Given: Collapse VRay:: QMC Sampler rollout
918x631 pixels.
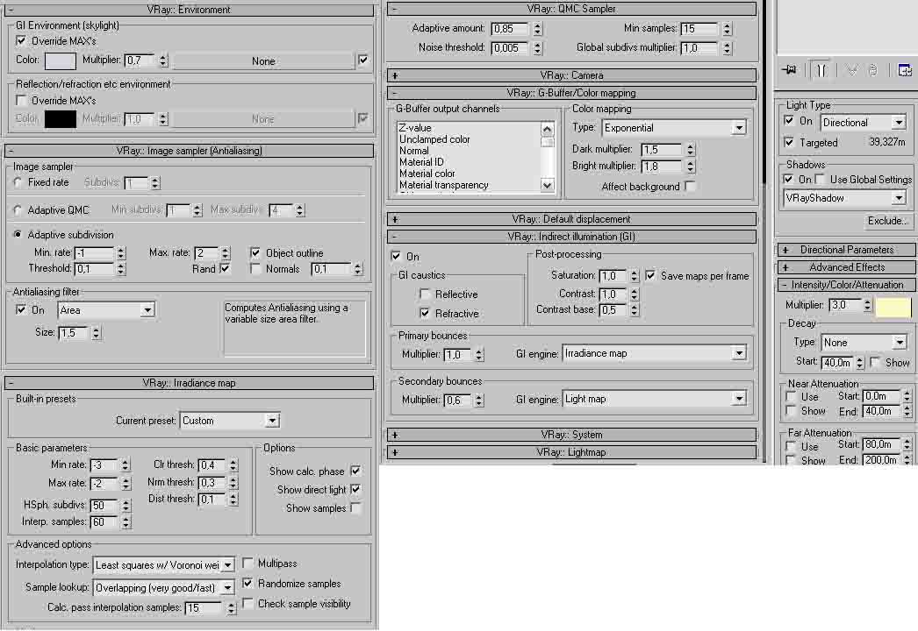Looking at the screenshot, I should pos(571,9).
